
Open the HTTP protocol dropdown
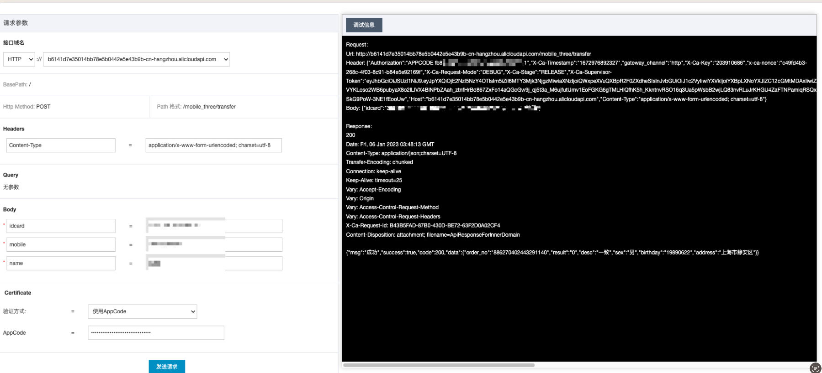click(19, 59)
